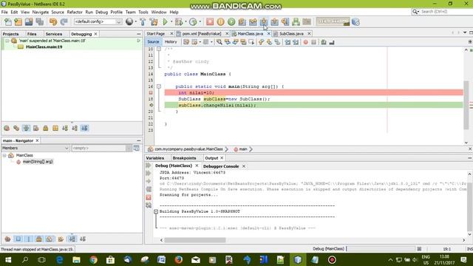Open the Variables tab

click(155, 158)
